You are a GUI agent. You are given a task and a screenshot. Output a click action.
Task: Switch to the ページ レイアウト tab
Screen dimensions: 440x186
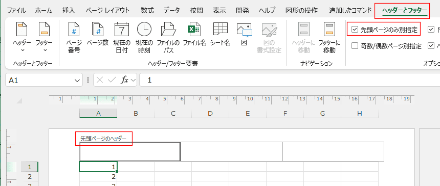pyautogui.click(x=108, y=11)
